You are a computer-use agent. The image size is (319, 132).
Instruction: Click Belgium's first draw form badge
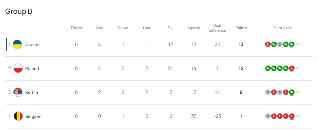268,116
